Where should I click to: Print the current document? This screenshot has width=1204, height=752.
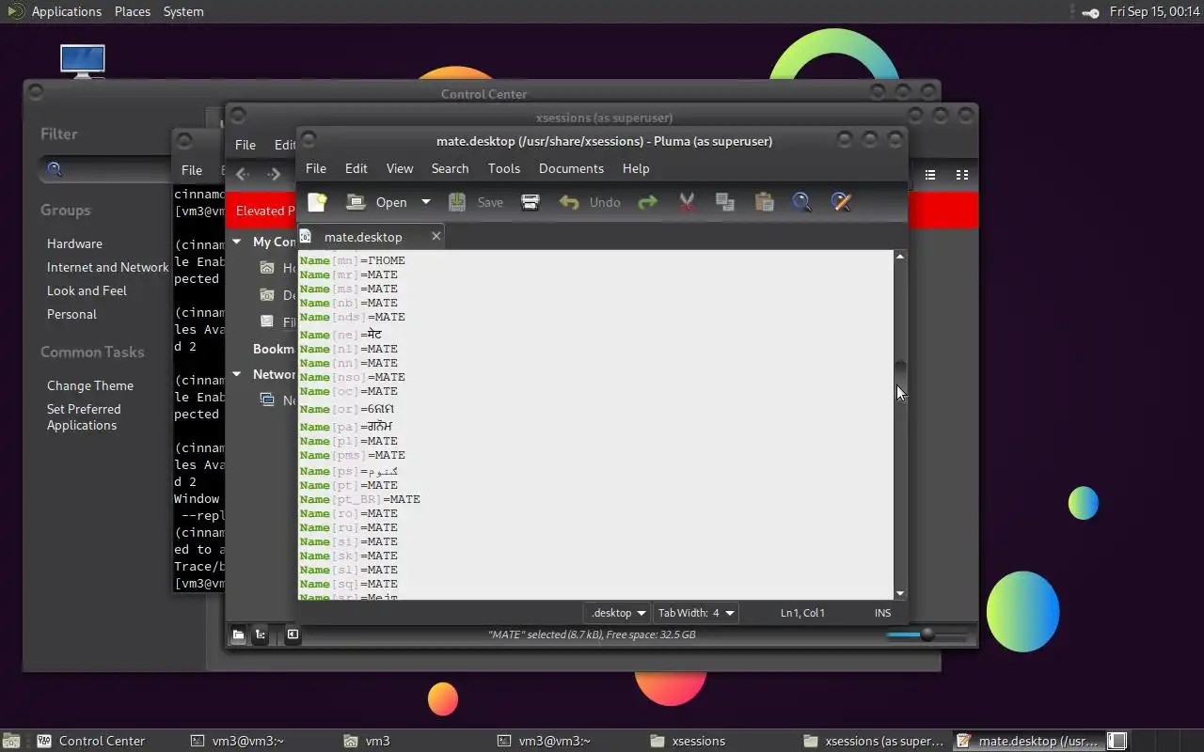click(x=531, y=202)
